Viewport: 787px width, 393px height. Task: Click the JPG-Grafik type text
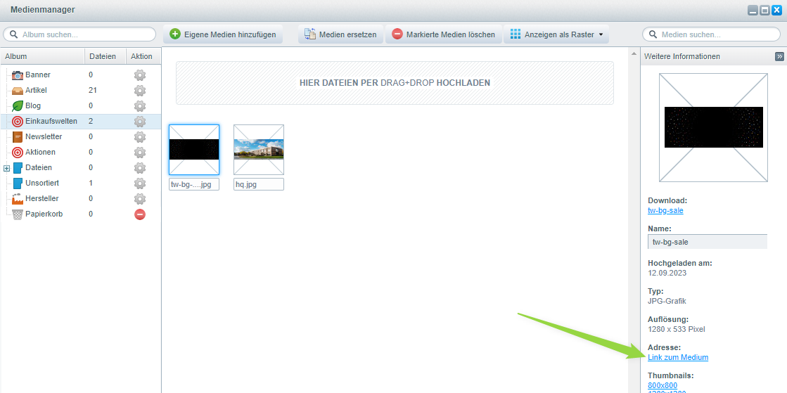click(x=667, y=301)
